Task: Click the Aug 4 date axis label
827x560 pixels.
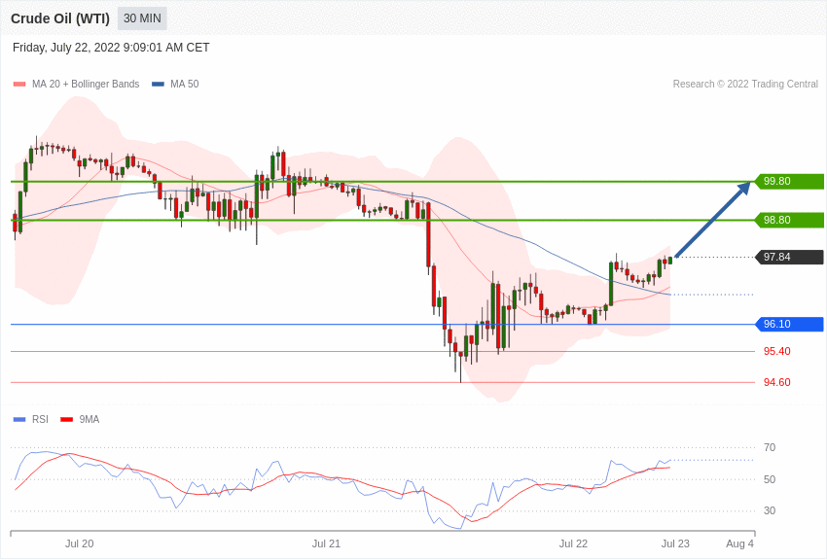Action: click(x=740, y=543)
